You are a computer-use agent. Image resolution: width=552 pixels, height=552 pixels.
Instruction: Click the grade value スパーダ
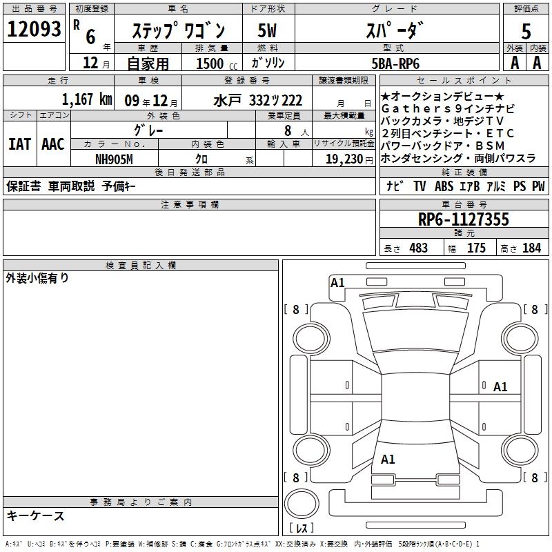(x=394, y=30)
